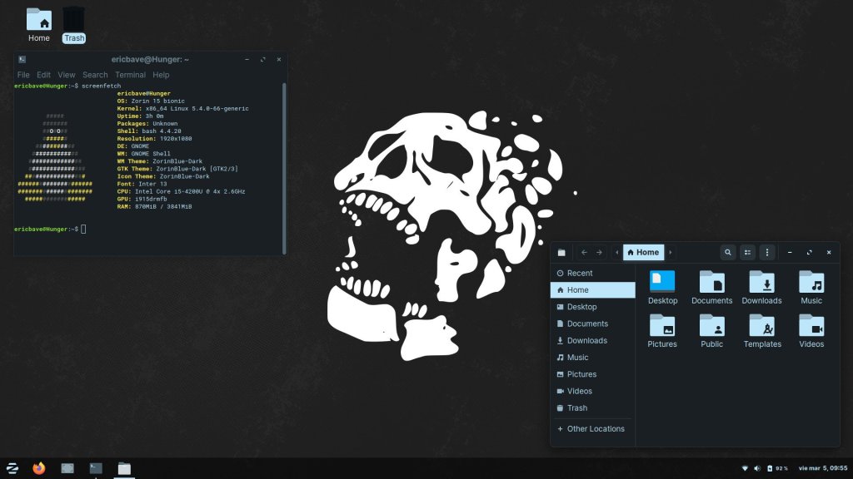Click the volume icon in system tray
Image resolution: width=853 pixels, height=479 pixels.
pyautogui.click(x=756, y=468)
